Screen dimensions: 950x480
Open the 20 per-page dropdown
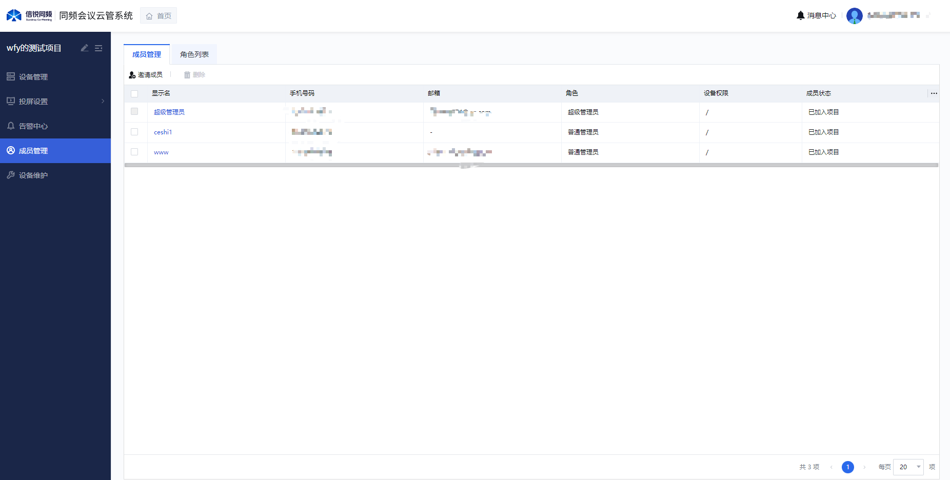[x=908, y=467]
